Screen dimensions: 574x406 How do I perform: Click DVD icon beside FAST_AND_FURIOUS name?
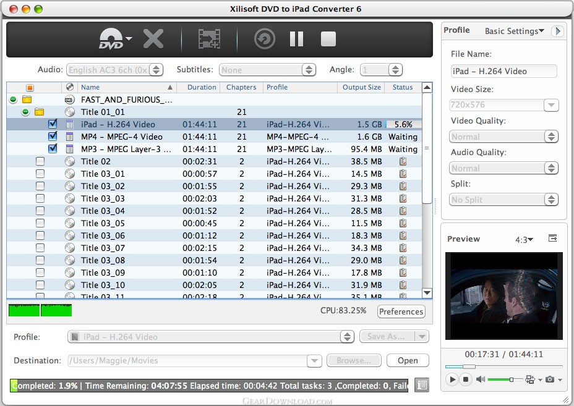pyautogui.click(x=69, y=99)
